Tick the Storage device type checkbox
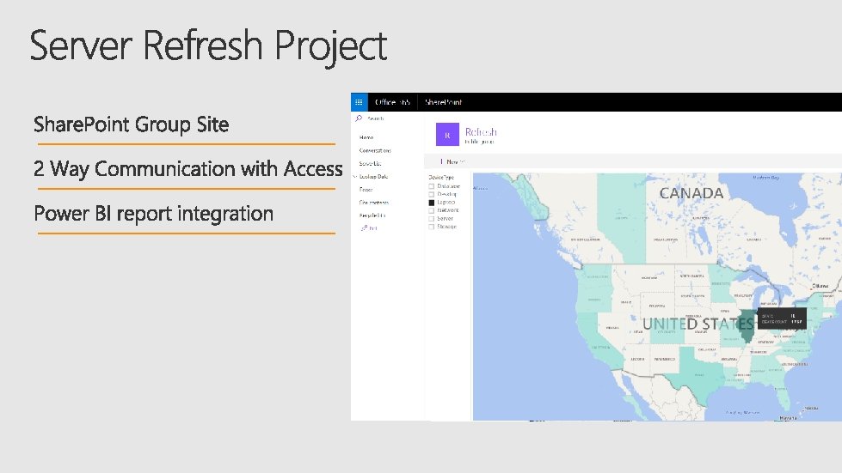This screenshot has height=473, width=842. [431, 226]
